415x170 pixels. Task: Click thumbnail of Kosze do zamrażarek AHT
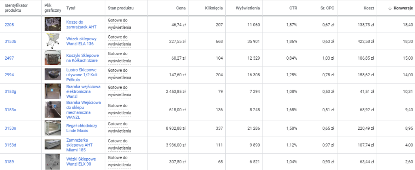(53, 24)
